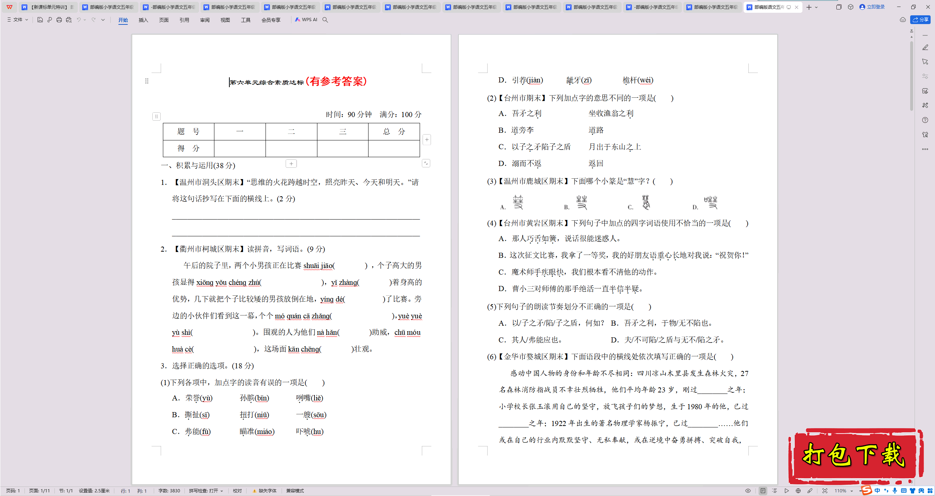Click the 字数: 3830 word count
Viewport: 935px width, 496px height.
coord(169,491)
